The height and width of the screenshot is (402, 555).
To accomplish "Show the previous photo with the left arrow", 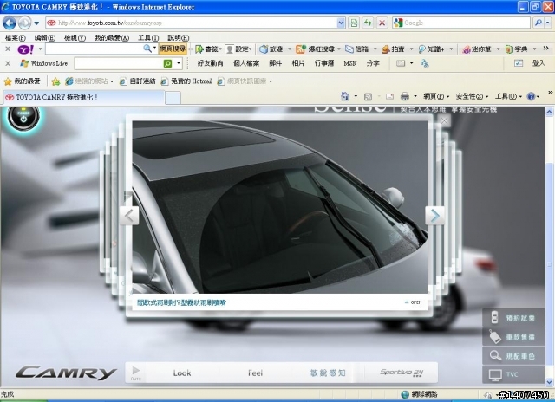I will pos(129,216).
